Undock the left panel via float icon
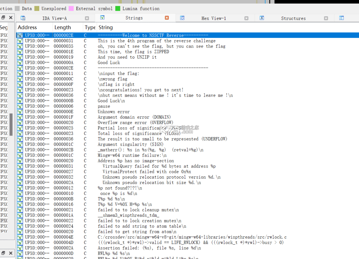 click(x=3, y=18)
